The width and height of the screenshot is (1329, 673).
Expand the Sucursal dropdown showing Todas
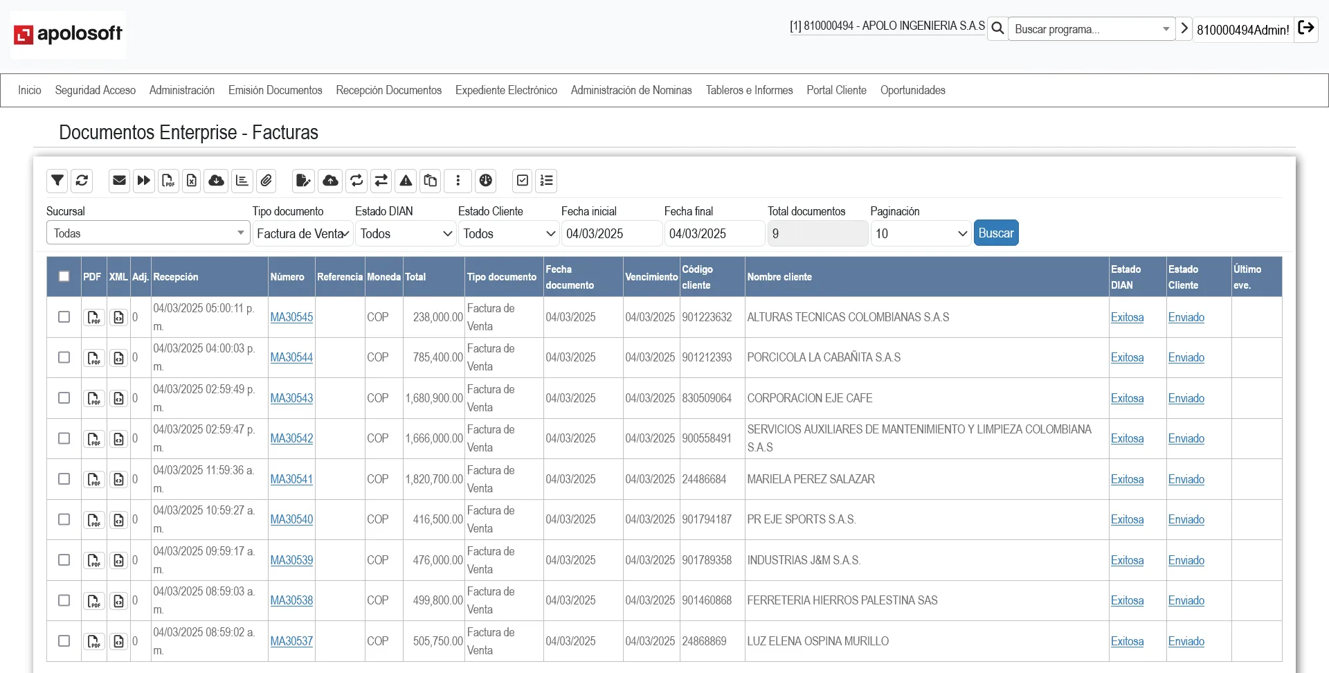pyautogui.click(x=147, y=233)
